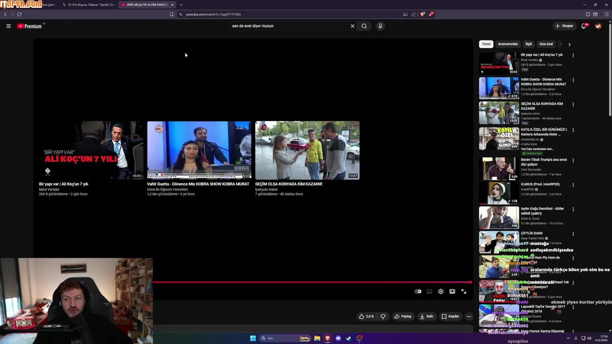Open sidebar iCARUS (Prod. HAARPER) thumbnail

tap(499, 193)
